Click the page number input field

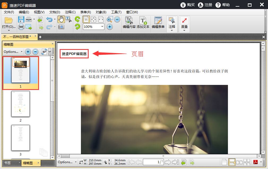point(153,162)
